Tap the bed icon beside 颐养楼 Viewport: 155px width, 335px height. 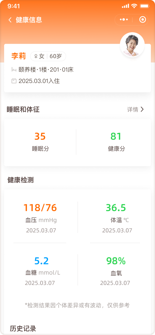tap(14, 69)
